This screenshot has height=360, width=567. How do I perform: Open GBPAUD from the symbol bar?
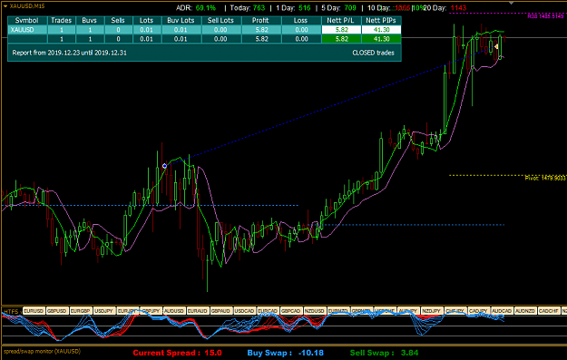221,311
